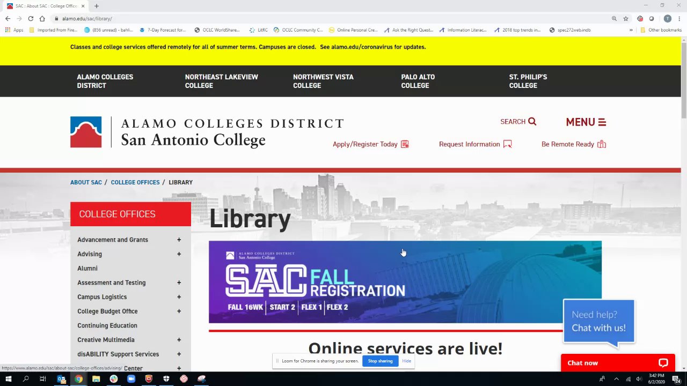Open the Alumni sidebar item
The width and height of the screenshot is (687, 386).
pos(87,269)
